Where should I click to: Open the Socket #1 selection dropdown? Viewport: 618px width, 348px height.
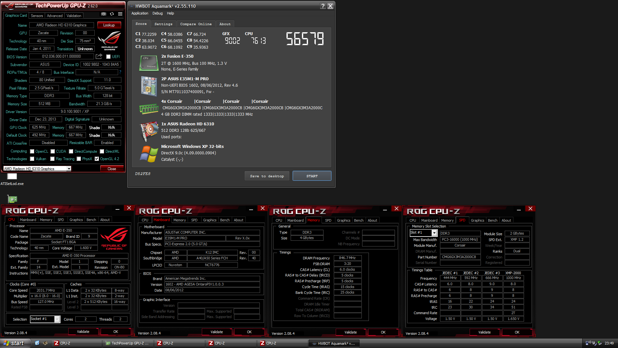click(57, 319)
